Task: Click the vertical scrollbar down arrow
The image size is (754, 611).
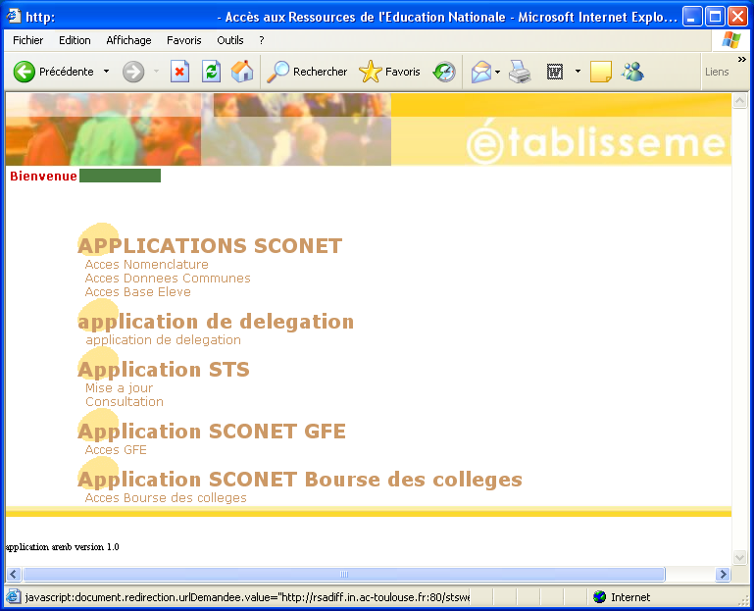Action: click(x=739, y=558)
